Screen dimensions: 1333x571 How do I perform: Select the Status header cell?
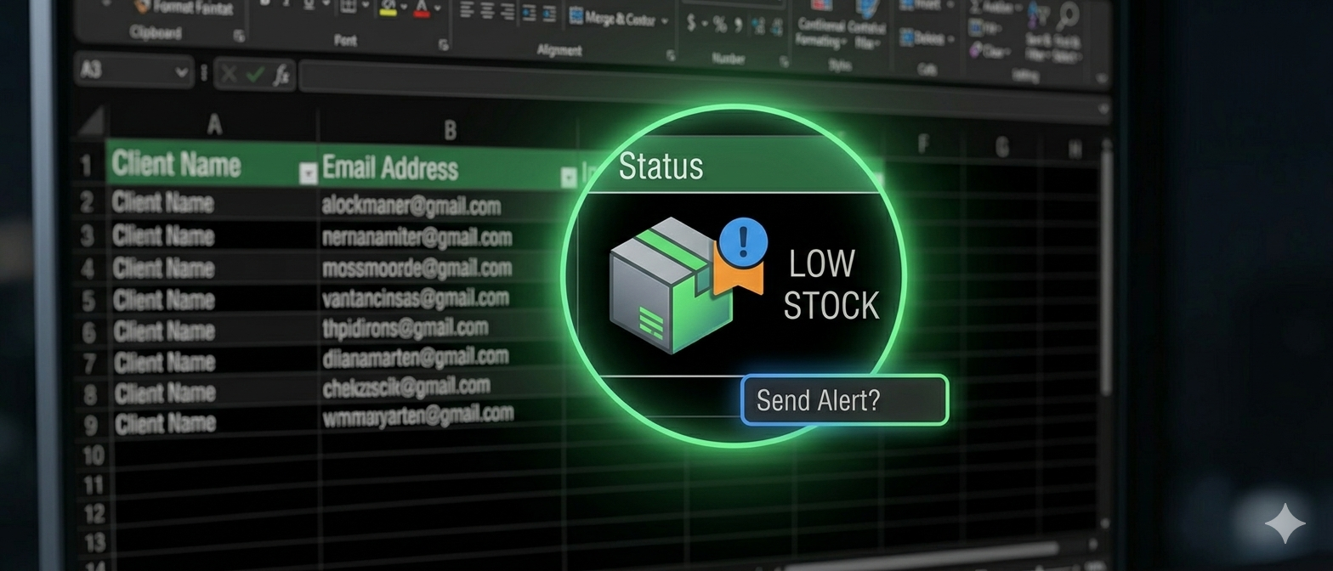tap(734, 165)
